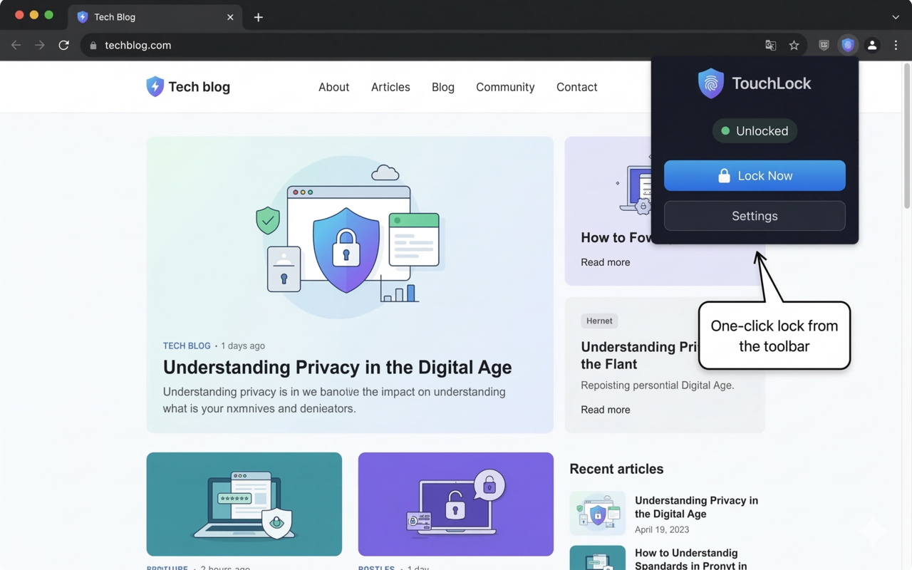Reload the current page
Image resolution: width=912 pixels, height=570 pixels.
[x=63, y=45]
